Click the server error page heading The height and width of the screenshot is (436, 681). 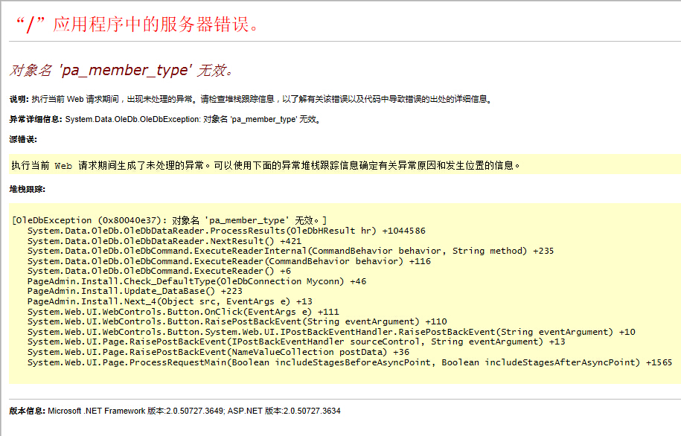(x=137, y=24)
